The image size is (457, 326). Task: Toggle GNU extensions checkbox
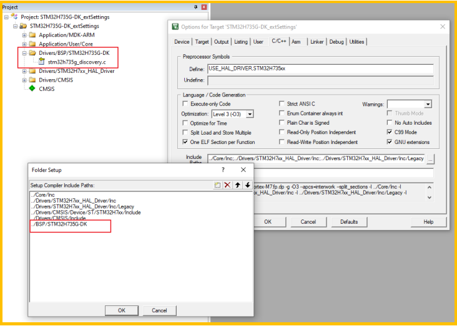click(x=390, y=142)
